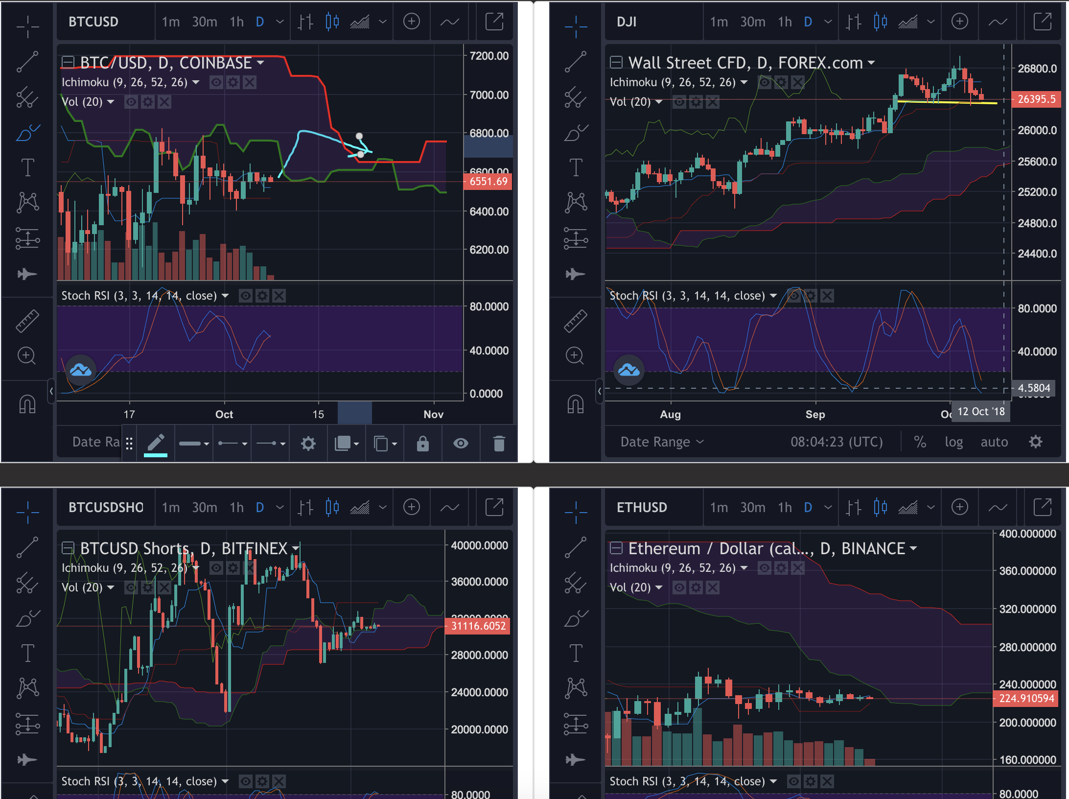This screenshot has width=1069, height=799.
Task: Select the patterns tool in BTCUSD panel
Action: pyautogui.click(x=27, y=202)
